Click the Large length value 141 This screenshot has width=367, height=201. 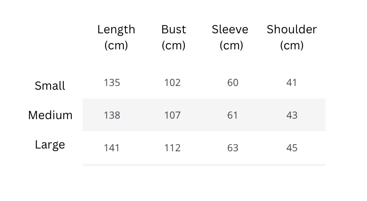coord(112,148)
